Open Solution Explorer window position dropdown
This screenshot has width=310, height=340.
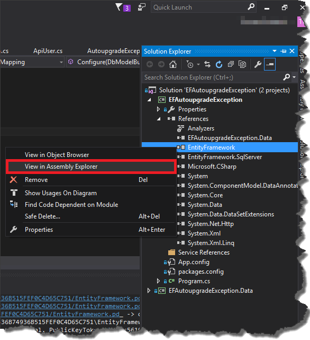pos(275,51)
